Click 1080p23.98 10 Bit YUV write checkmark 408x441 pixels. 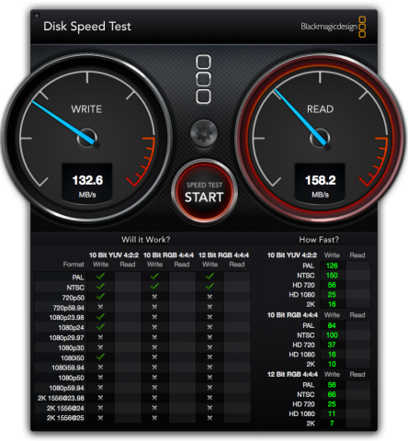tap(100, 317)
